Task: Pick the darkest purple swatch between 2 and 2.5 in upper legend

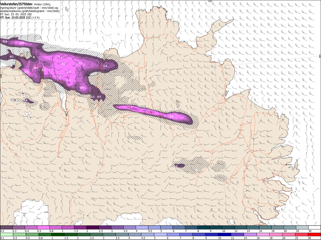Action: [93, 227]
